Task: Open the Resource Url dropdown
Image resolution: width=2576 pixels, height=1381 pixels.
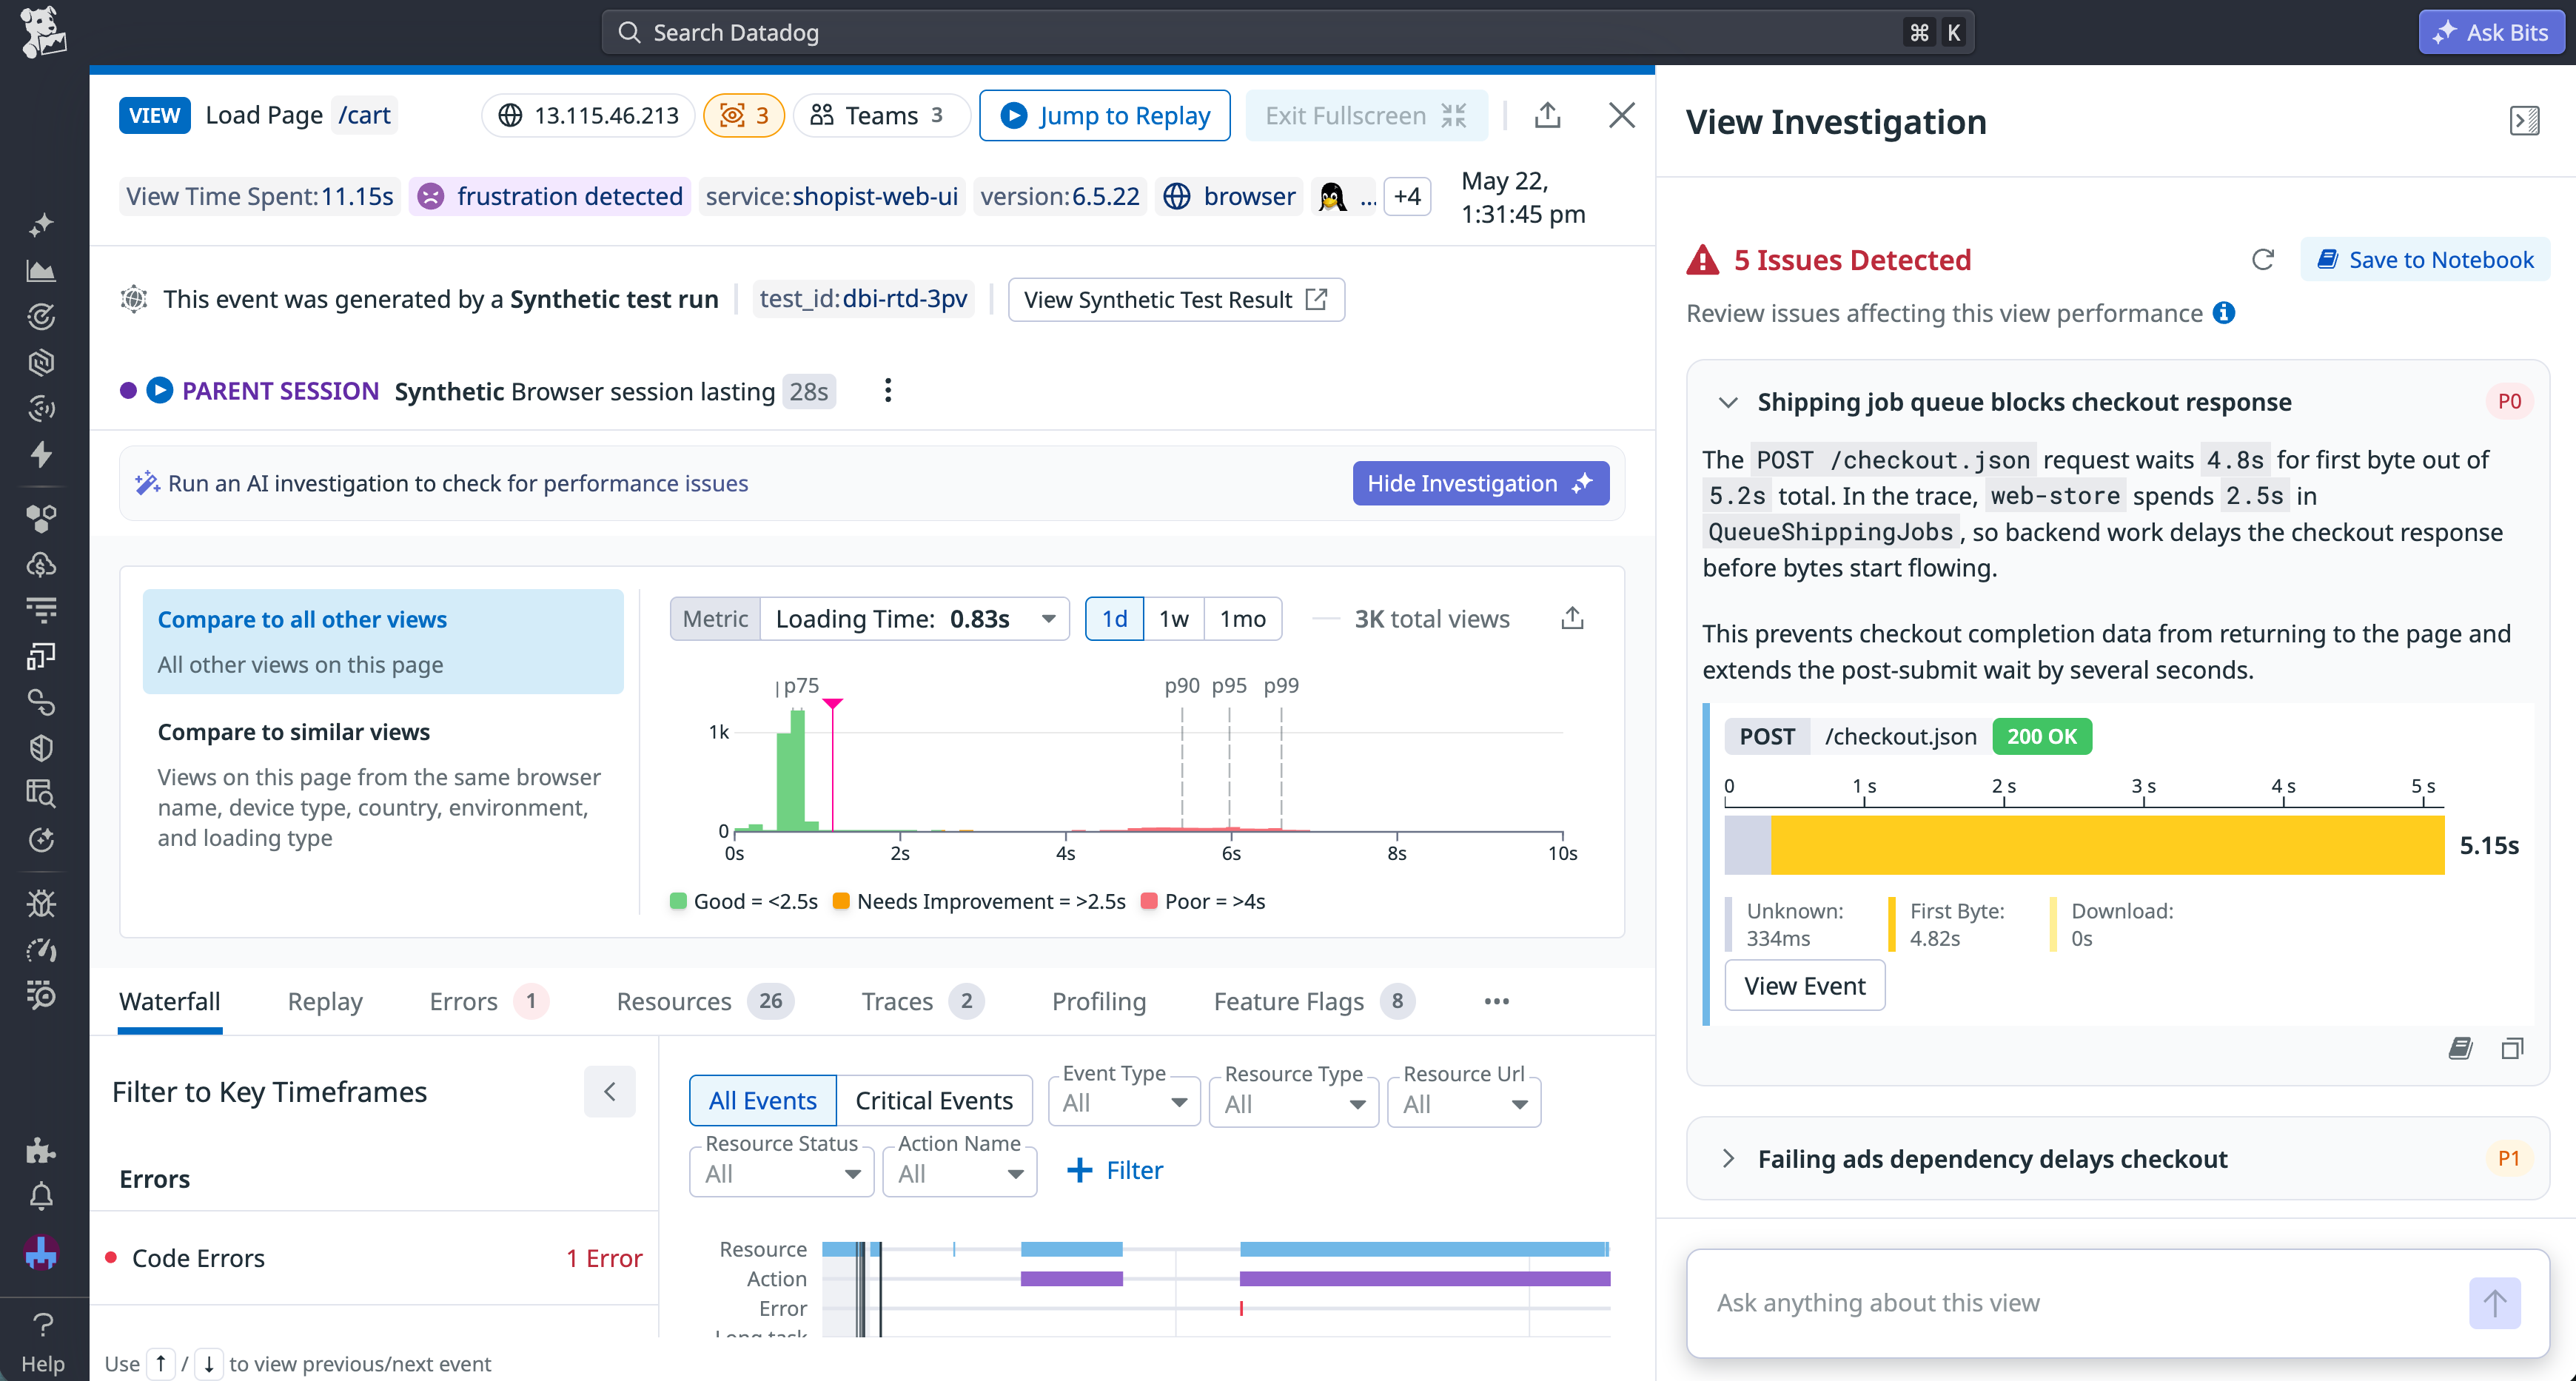Action: click(x=1464, y=1103)
